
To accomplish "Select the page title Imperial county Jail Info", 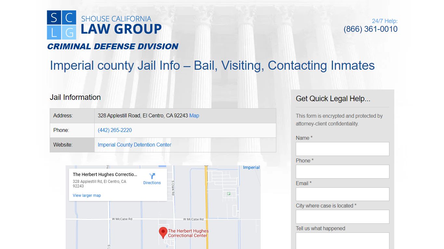I will [212, 65].
